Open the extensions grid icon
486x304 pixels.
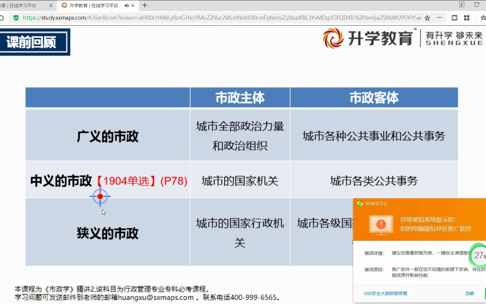[467, 18]
